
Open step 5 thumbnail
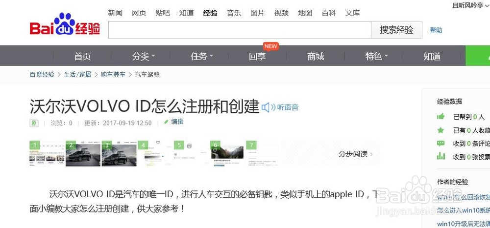click(192, 154)
